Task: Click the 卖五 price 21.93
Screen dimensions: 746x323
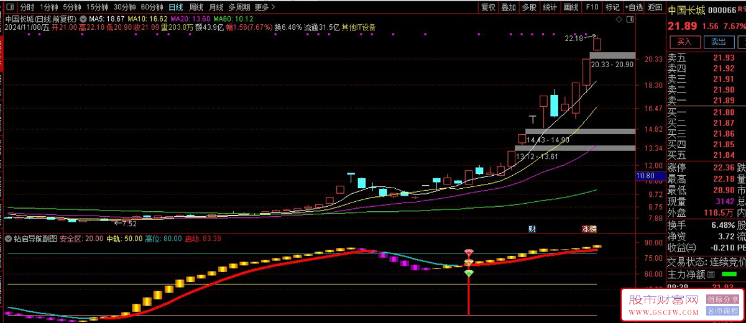Action: point(724,57)
